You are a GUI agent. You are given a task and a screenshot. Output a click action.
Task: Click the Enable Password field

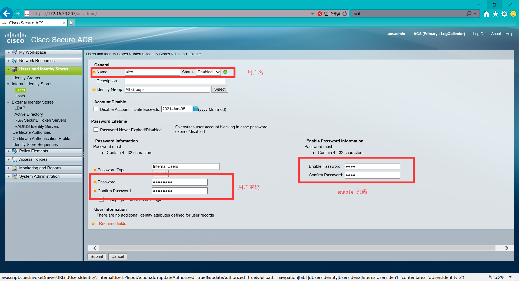tap(372, 166)
